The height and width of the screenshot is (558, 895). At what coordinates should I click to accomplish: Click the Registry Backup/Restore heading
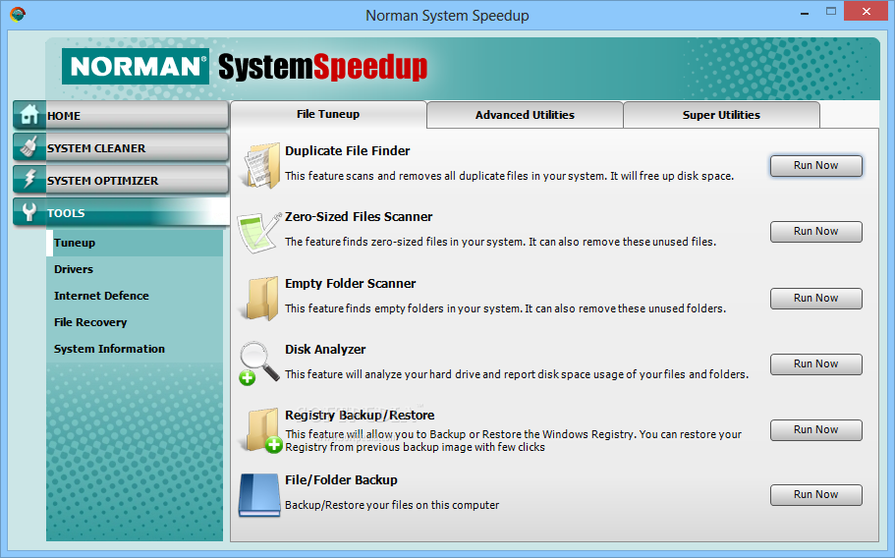click(x=360, y=415)
